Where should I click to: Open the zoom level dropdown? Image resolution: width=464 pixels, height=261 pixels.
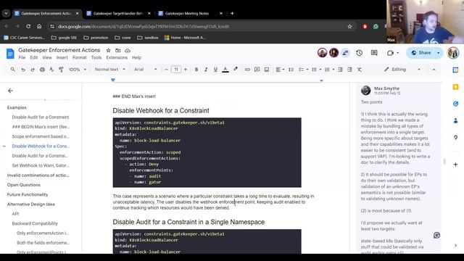point(78,70)
